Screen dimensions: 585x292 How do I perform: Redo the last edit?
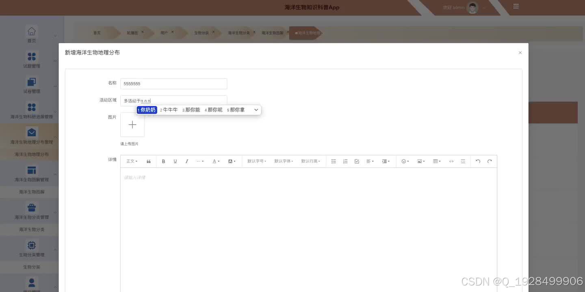490,161
